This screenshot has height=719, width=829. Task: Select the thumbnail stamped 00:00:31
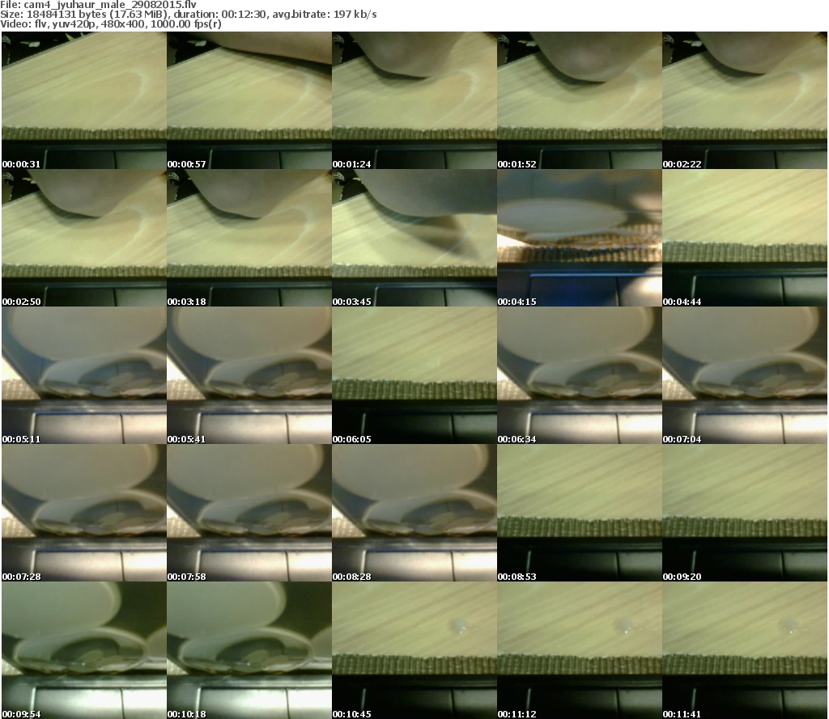(84, 100)
